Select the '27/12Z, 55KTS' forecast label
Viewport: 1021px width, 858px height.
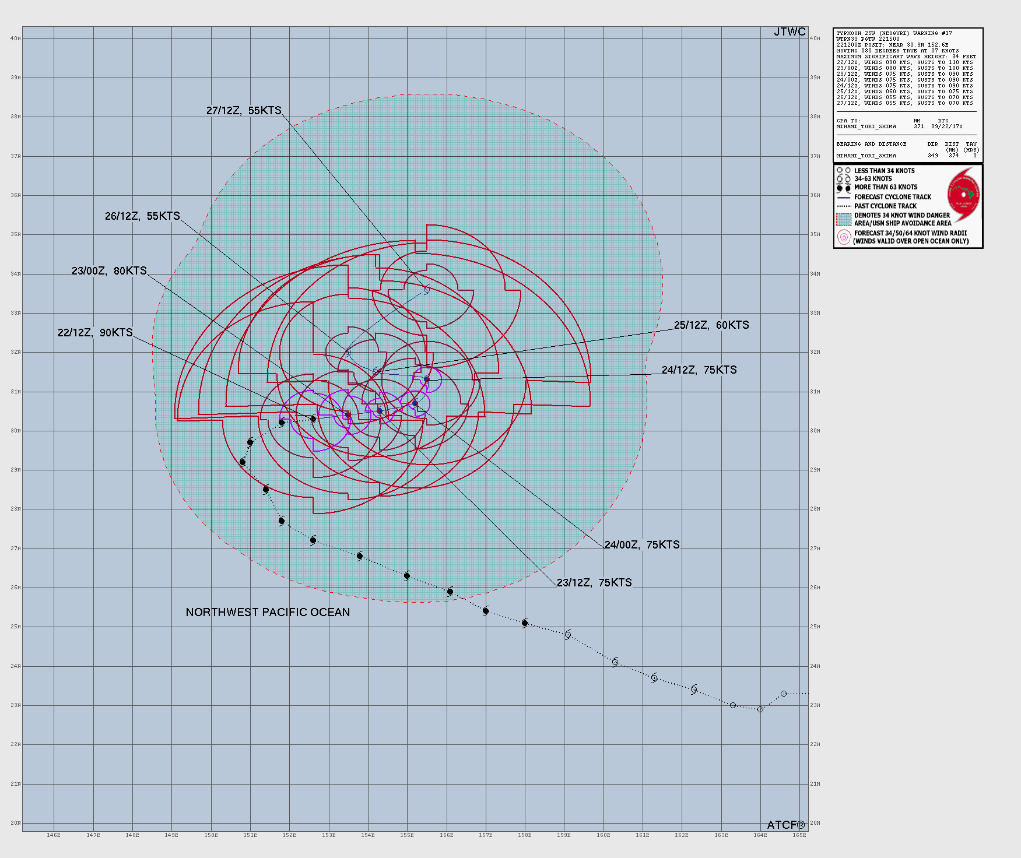pos(244,111)
